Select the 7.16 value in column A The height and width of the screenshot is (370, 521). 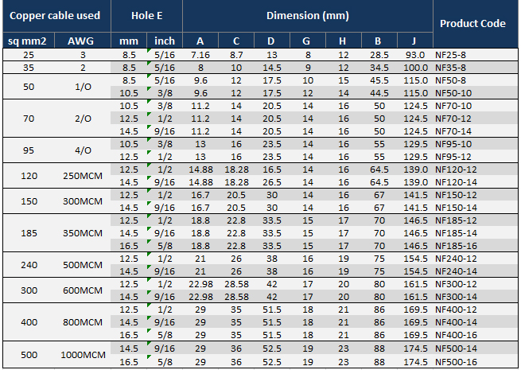click(200, 55)
